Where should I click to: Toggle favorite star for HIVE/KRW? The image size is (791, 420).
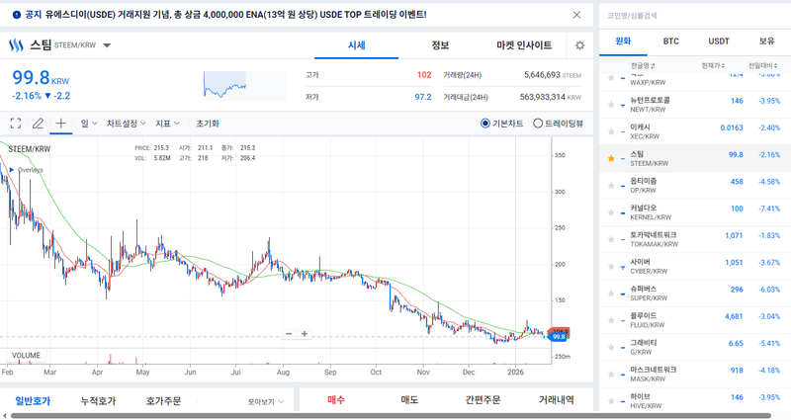click(610, 398)
